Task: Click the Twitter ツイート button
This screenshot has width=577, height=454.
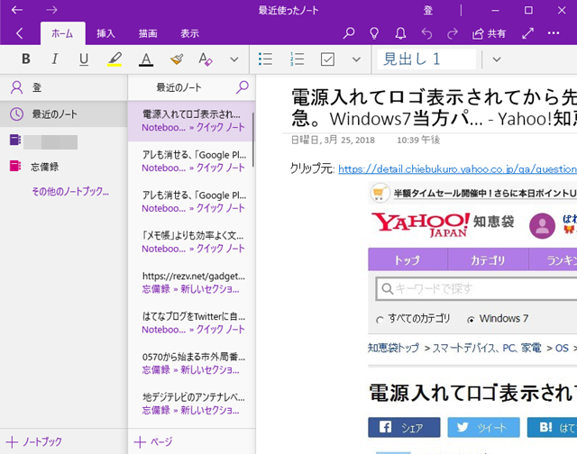Action: pos(483,427)
